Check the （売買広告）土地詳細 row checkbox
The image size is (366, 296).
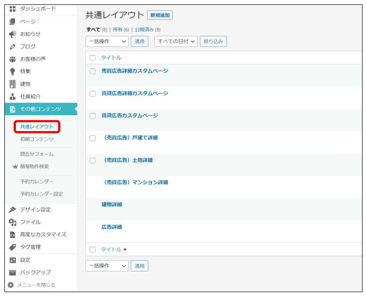click(x=92, y=161)
